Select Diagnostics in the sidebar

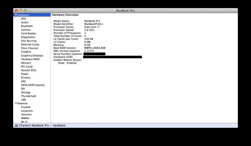pos(28,37)
